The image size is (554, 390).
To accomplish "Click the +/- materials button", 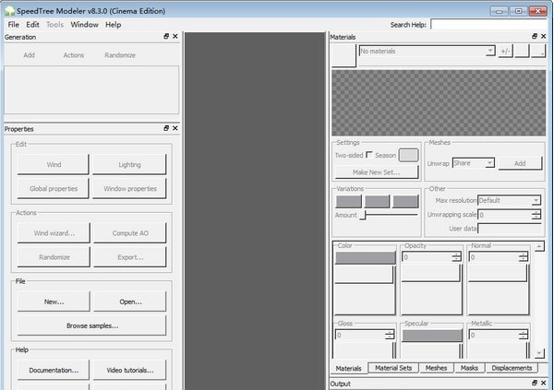I will (505, 52).
